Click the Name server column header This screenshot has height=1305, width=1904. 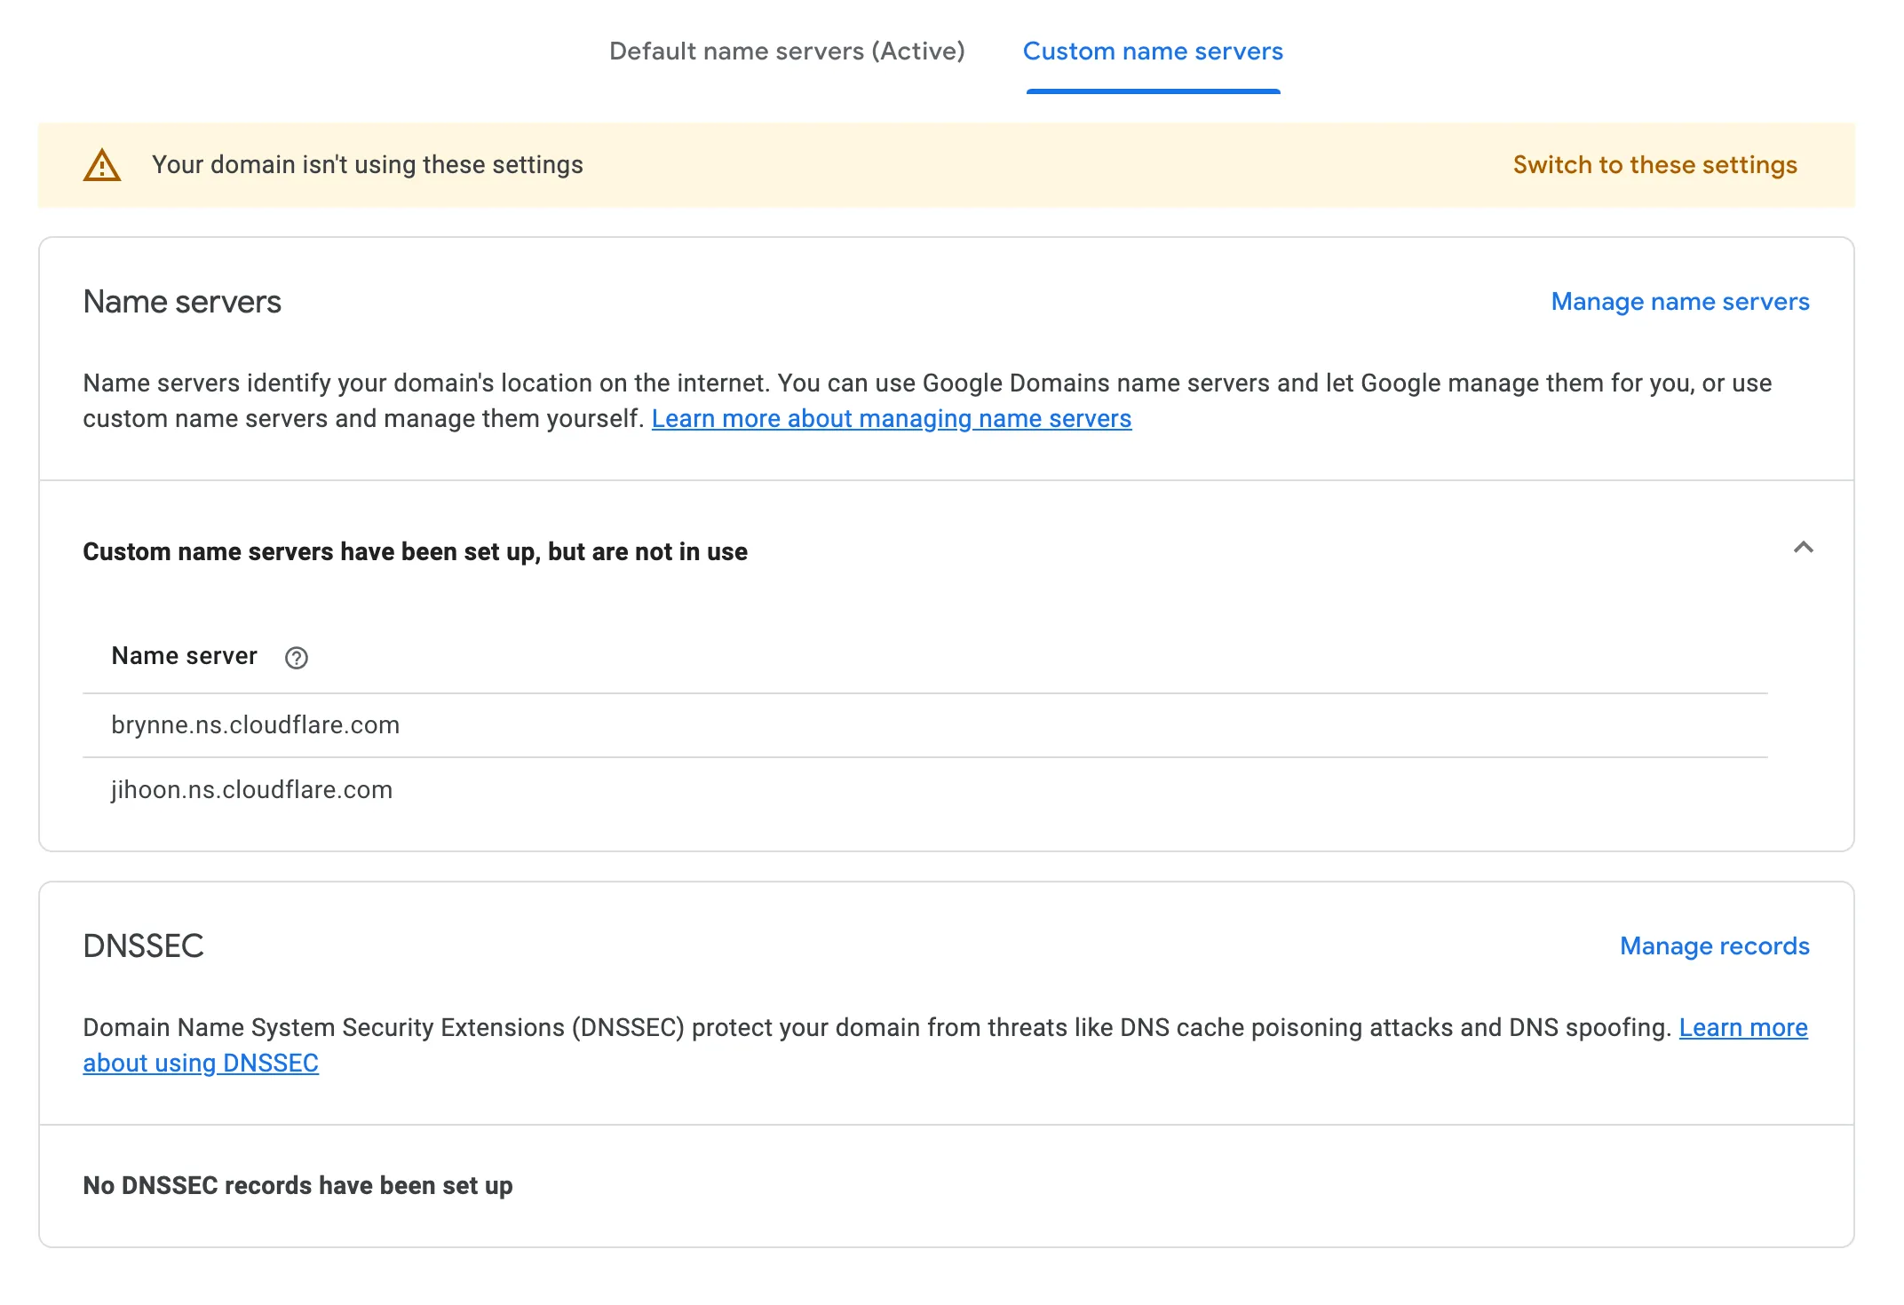pyautogui.click(x=184, y=656)
